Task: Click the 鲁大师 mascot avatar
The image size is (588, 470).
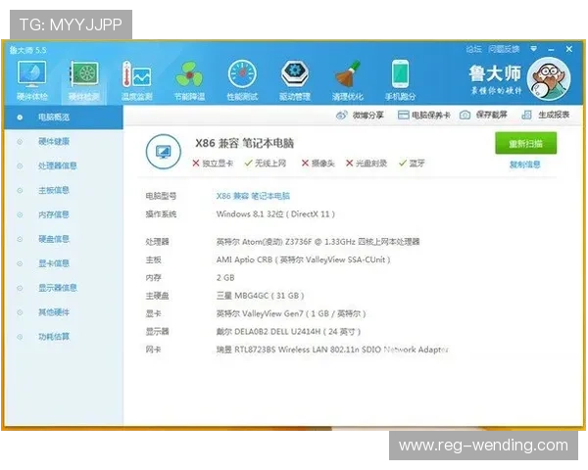Action: tap(549, 79)
